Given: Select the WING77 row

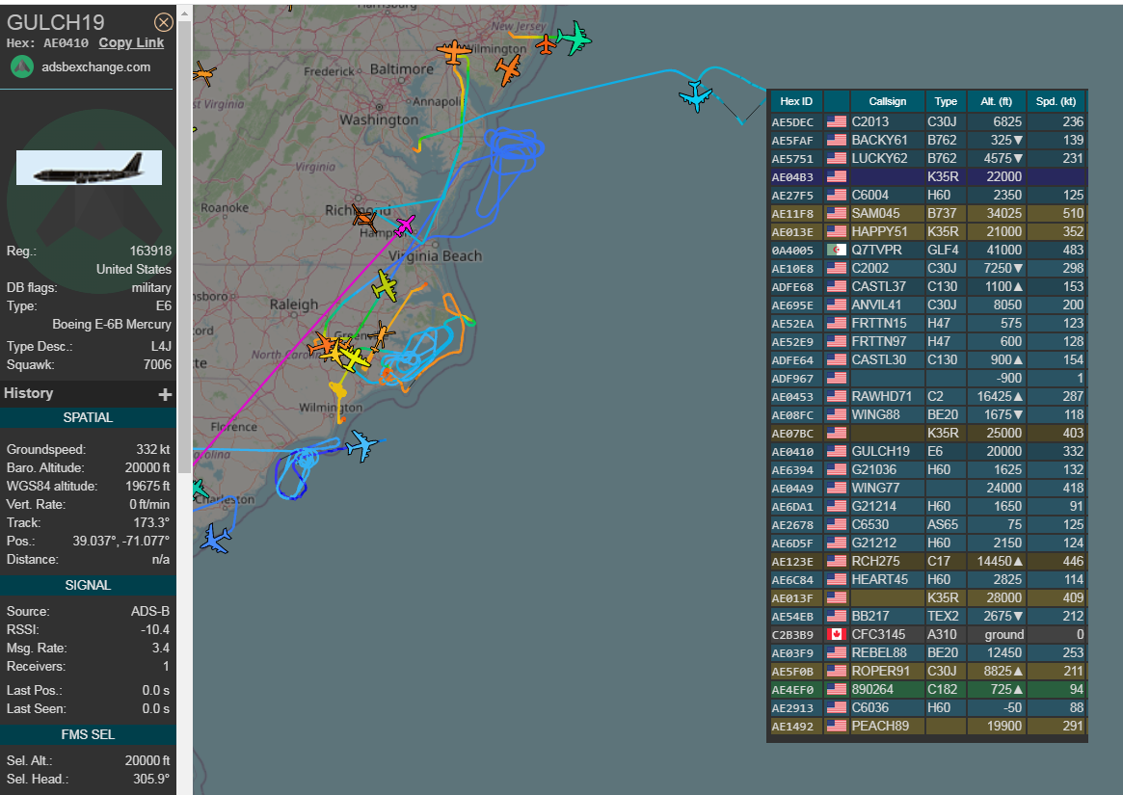Looking at the screenshot, I should pos(927,489).
